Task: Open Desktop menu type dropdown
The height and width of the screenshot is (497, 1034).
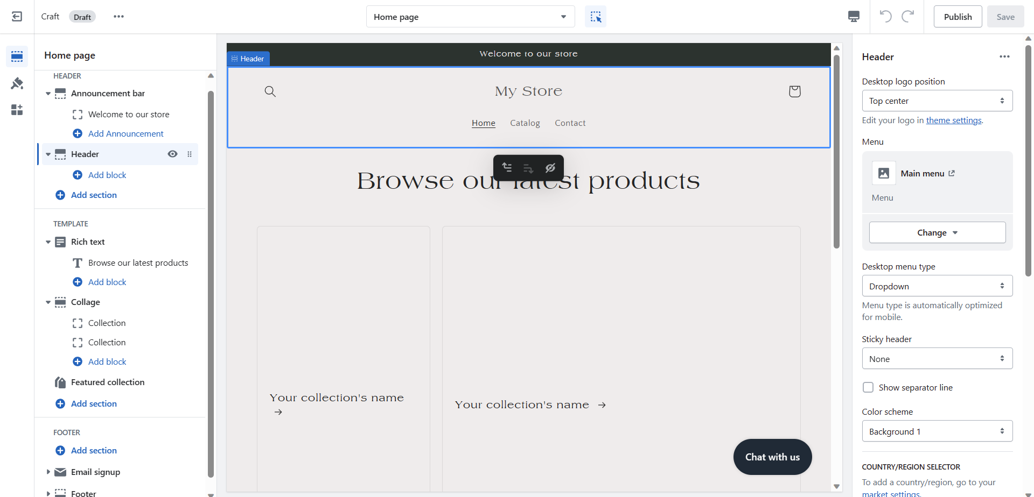Action: [x=937, y=286]
